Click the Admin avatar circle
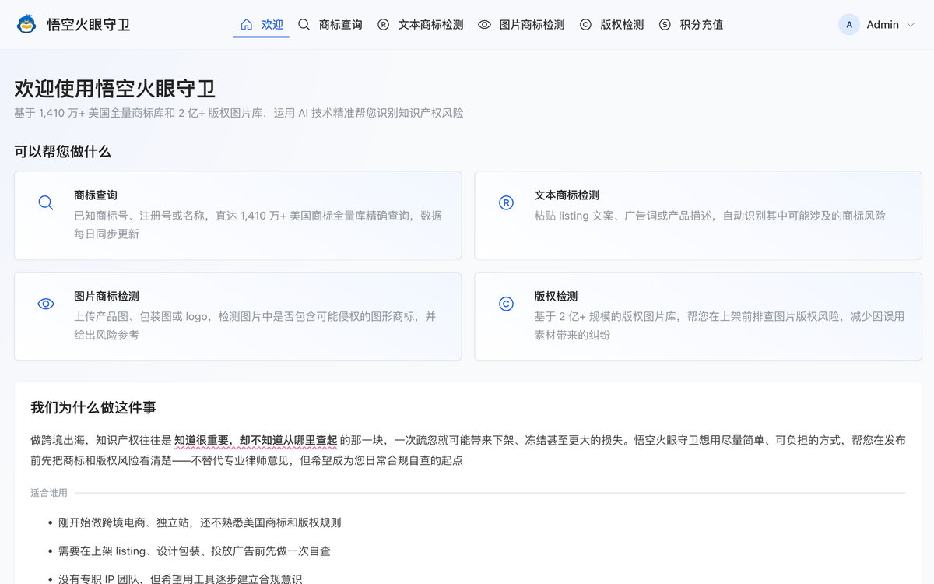Viewport: 934px width, 584px height. tap(849, 24)
